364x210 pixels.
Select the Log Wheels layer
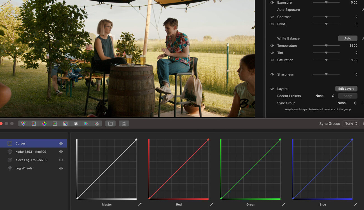tap(34, 168)
